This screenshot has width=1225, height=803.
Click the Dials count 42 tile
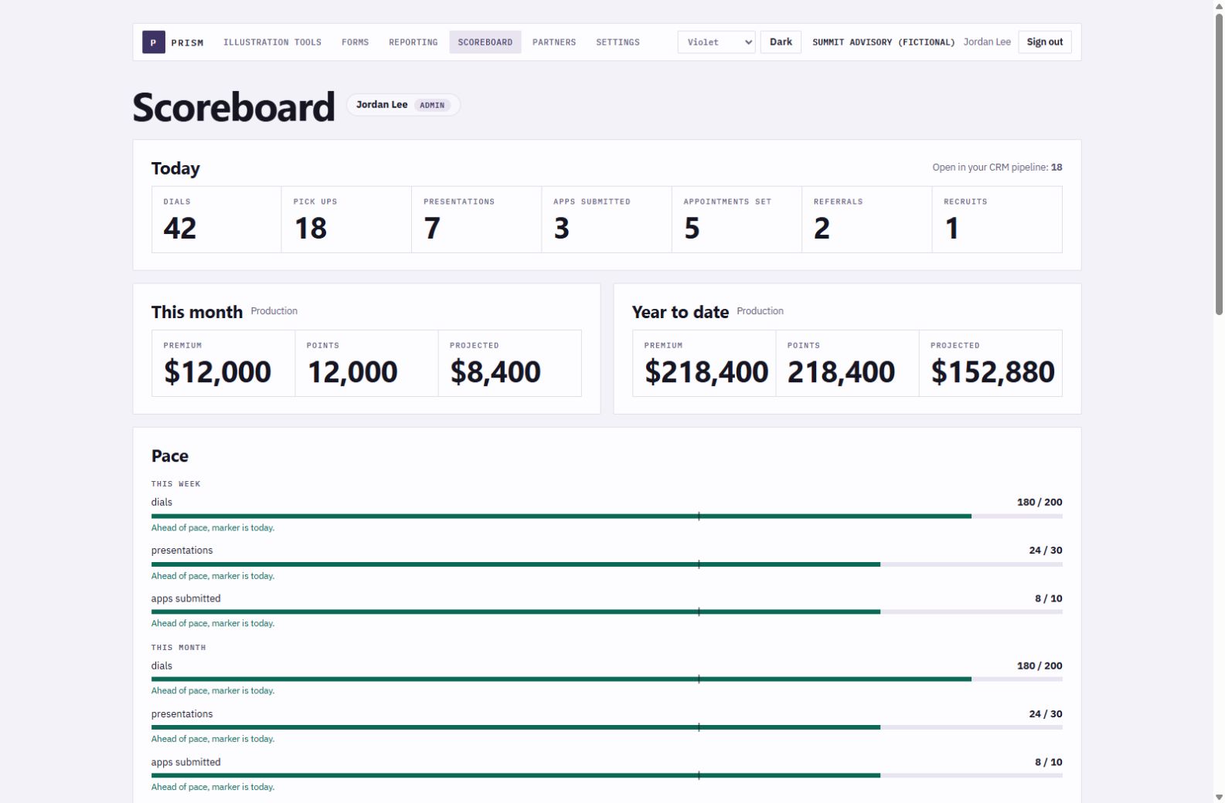[216, 219]
